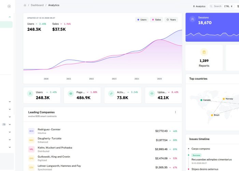The image size is (239, 171).
Task: Click the Uploads cloud icon
Action: coord(152,93)
